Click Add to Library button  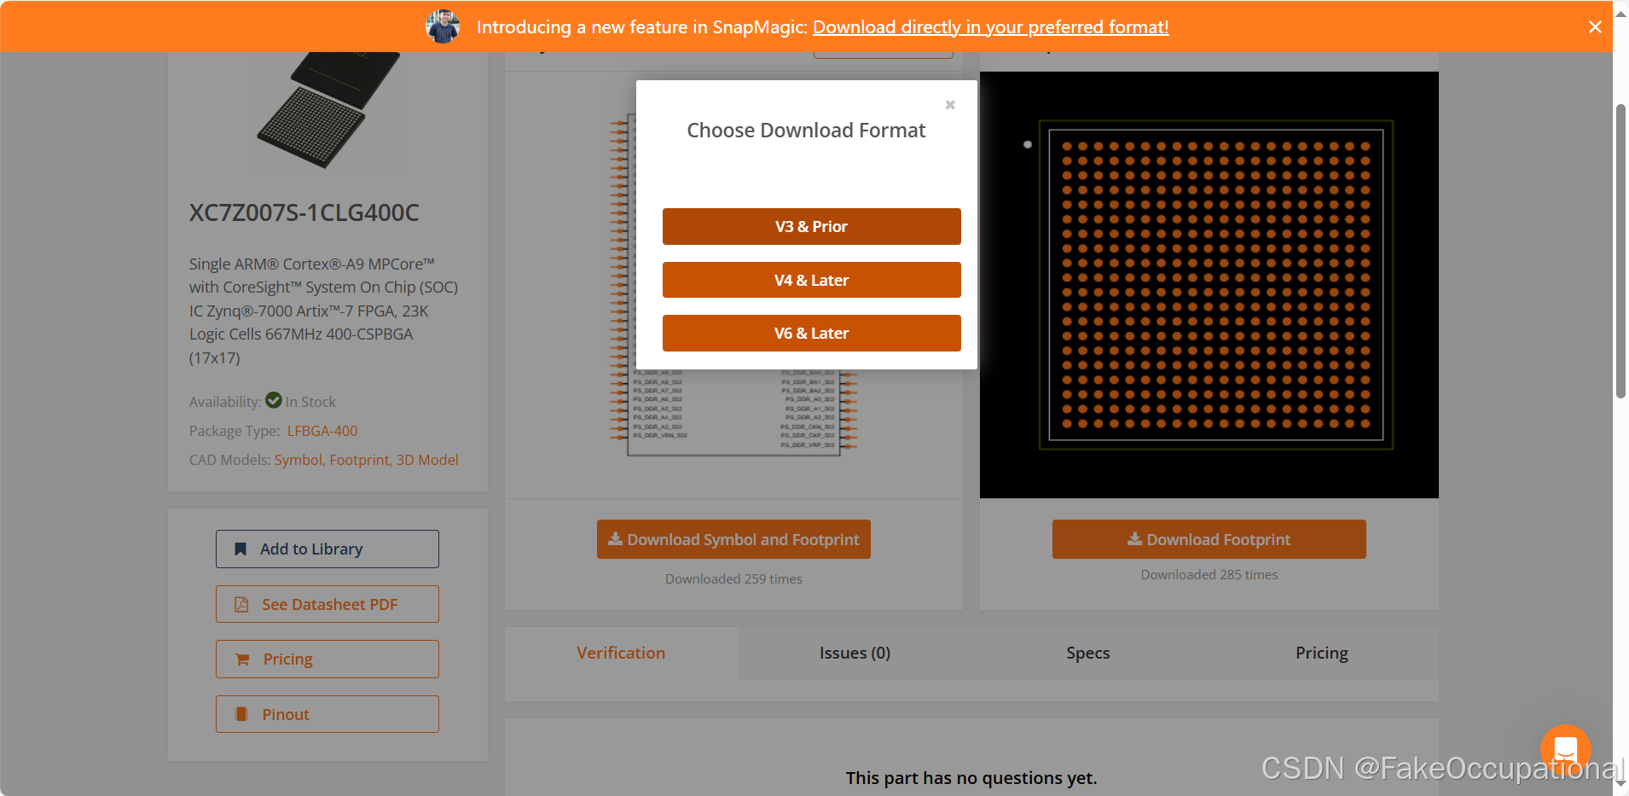[x=328, y=549]
